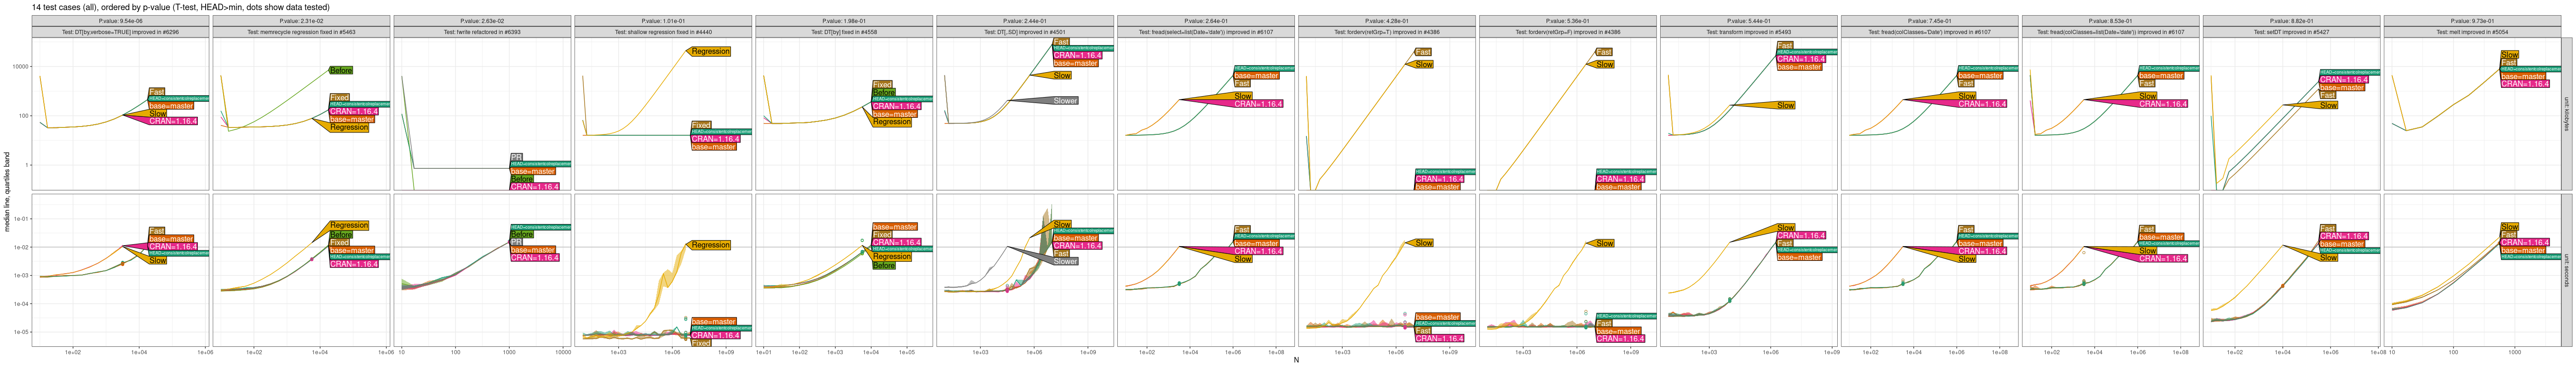This screenshot has height=368, width=2576.
Task: Click gray 'Slower' label in DT[,.SD] kilobytes plot
Action: (1065, 101)
